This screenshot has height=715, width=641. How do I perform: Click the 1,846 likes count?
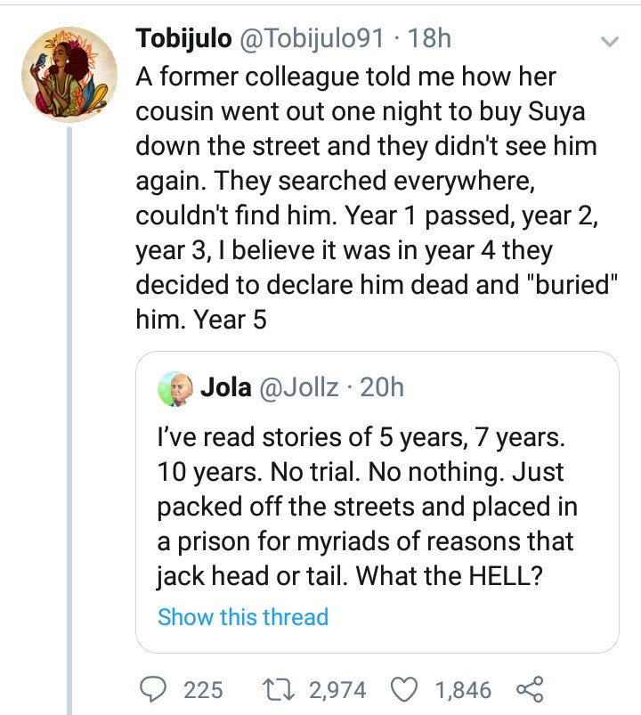coord(463,689)
